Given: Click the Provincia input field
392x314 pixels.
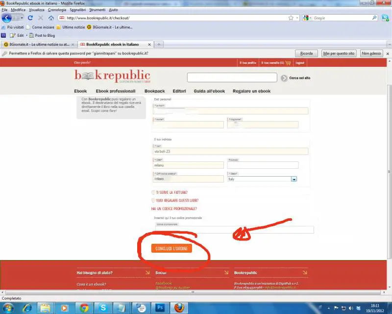Looking at the screenshot, I should [x=263, y=165].
